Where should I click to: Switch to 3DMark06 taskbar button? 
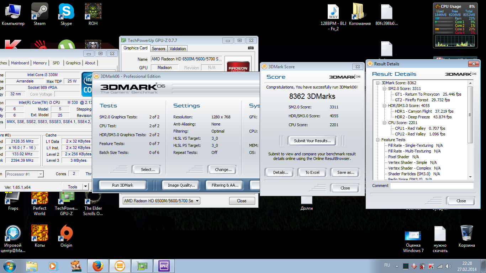120,266
